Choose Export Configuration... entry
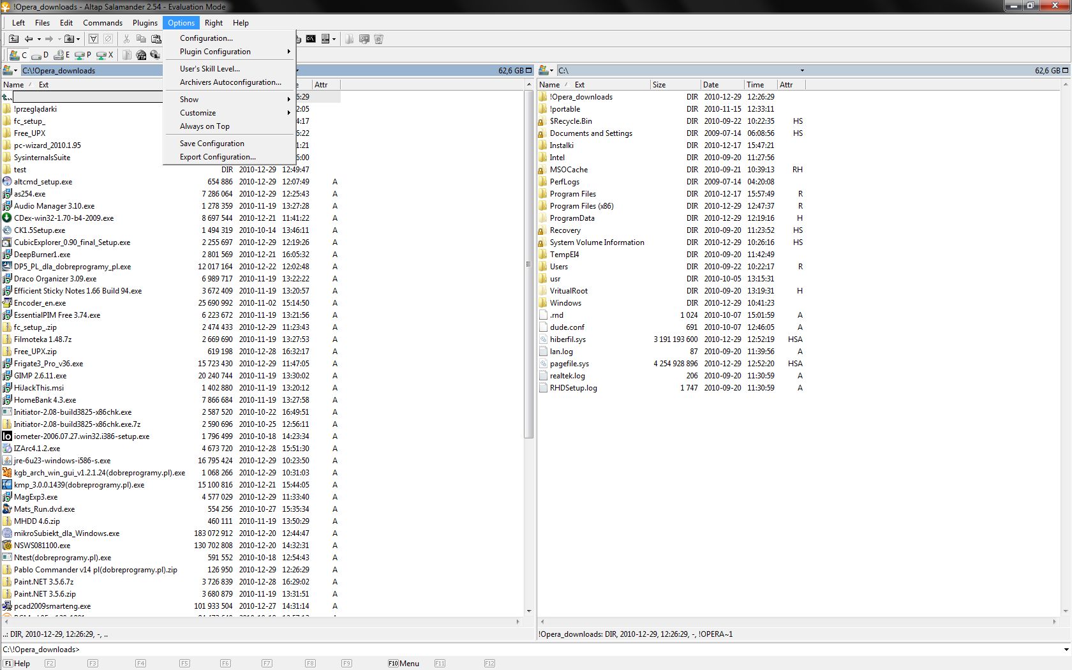This screenshot has height=670, width=1072. click(x=230, y=157)
